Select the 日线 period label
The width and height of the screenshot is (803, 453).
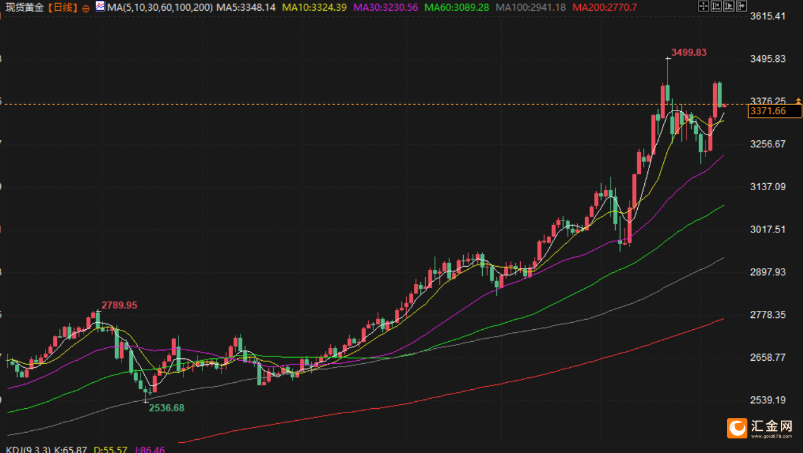[63, 8]
